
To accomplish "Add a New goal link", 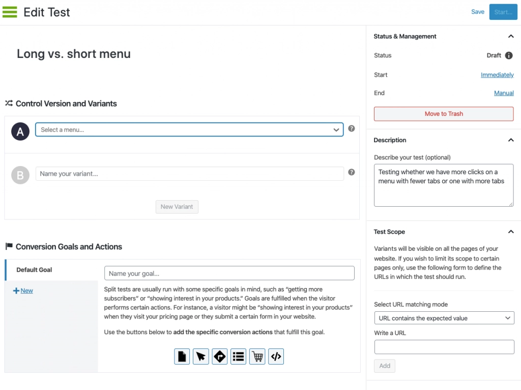I will coord(23,290).
